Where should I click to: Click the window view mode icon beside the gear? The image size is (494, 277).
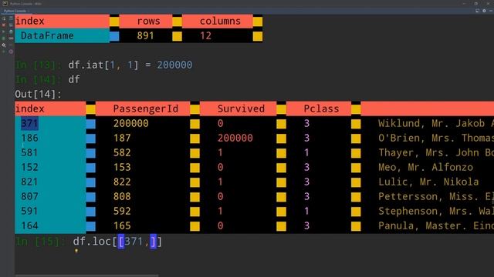point(477,11)
